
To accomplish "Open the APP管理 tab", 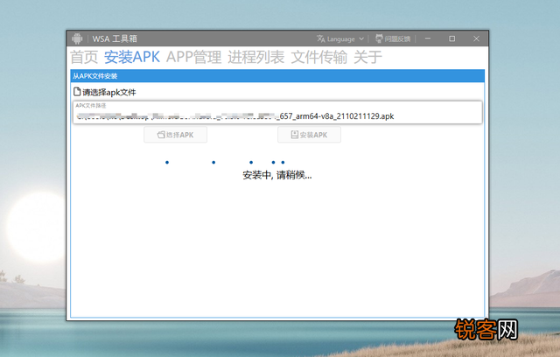I will pyautogui.click(x=194, y=57).
